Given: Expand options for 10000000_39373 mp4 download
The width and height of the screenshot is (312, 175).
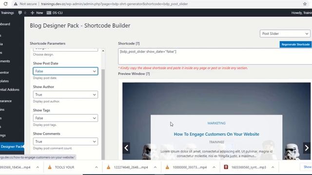Looking at the screenshot, I should (x=214, y=167).
